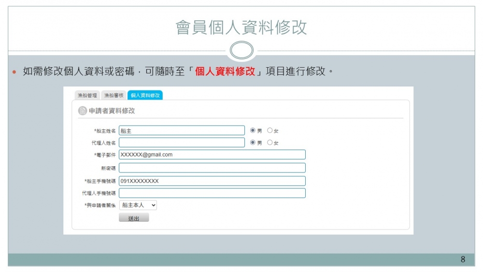Viewport: 483px width, 272px height.
Task: Focus the empty 代理人手機號碼 field
Action: 212,193
